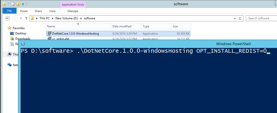Click the software breadcrumb segment

(89, 18)
